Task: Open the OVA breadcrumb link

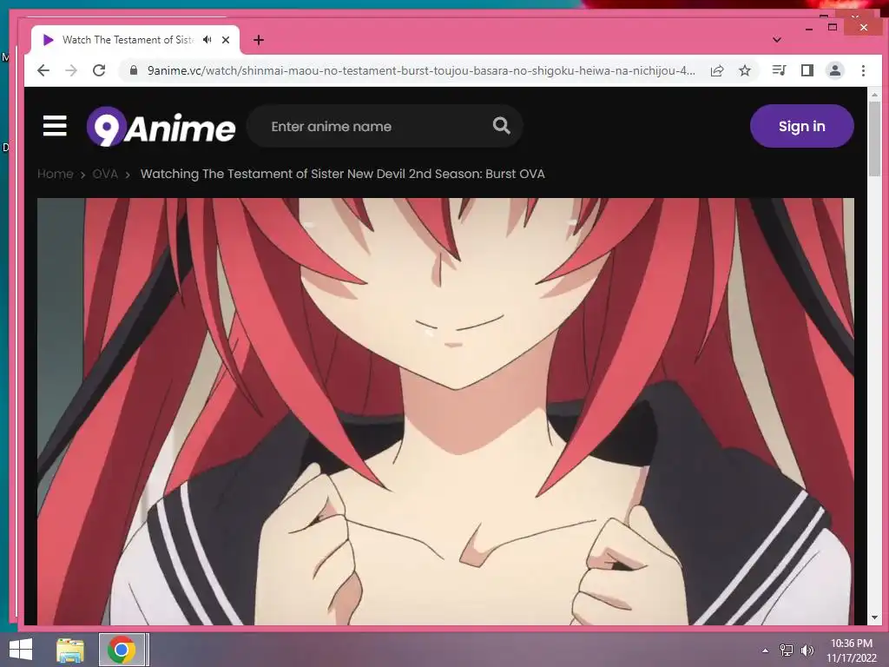Action: coord(105,174)
